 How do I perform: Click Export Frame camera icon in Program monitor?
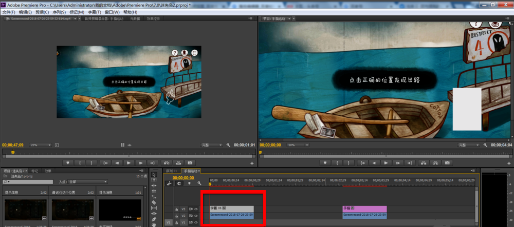coord(447,163)
